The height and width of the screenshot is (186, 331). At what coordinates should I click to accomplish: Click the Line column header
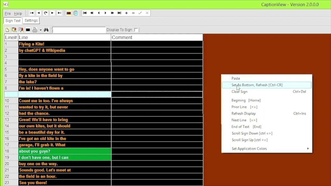point(64,37)
